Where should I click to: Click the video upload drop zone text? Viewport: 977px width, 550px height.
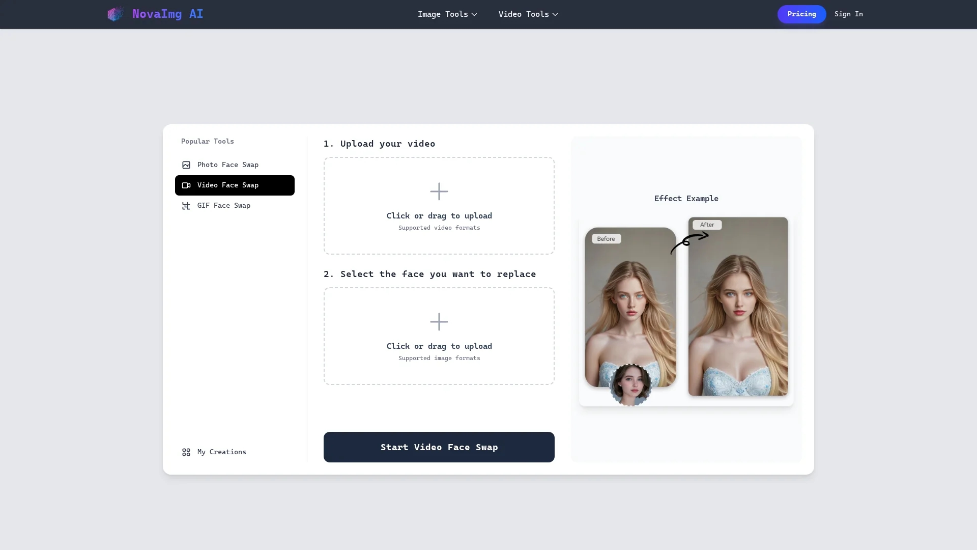[439, 216]
